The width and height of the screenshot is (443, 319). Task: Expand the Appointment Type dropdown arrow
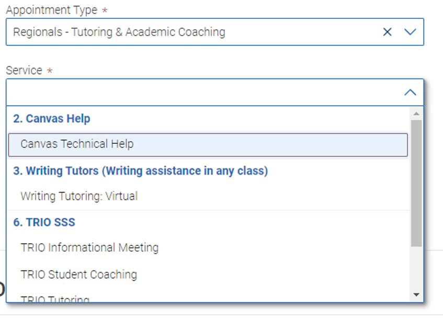point(410,32)
